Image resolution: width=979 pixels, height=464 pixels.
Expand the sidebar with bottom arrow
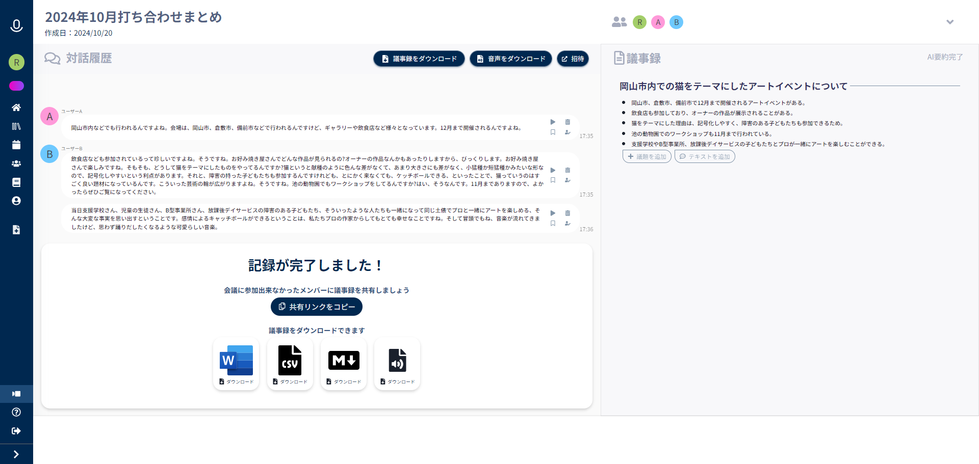click(16, 454)
